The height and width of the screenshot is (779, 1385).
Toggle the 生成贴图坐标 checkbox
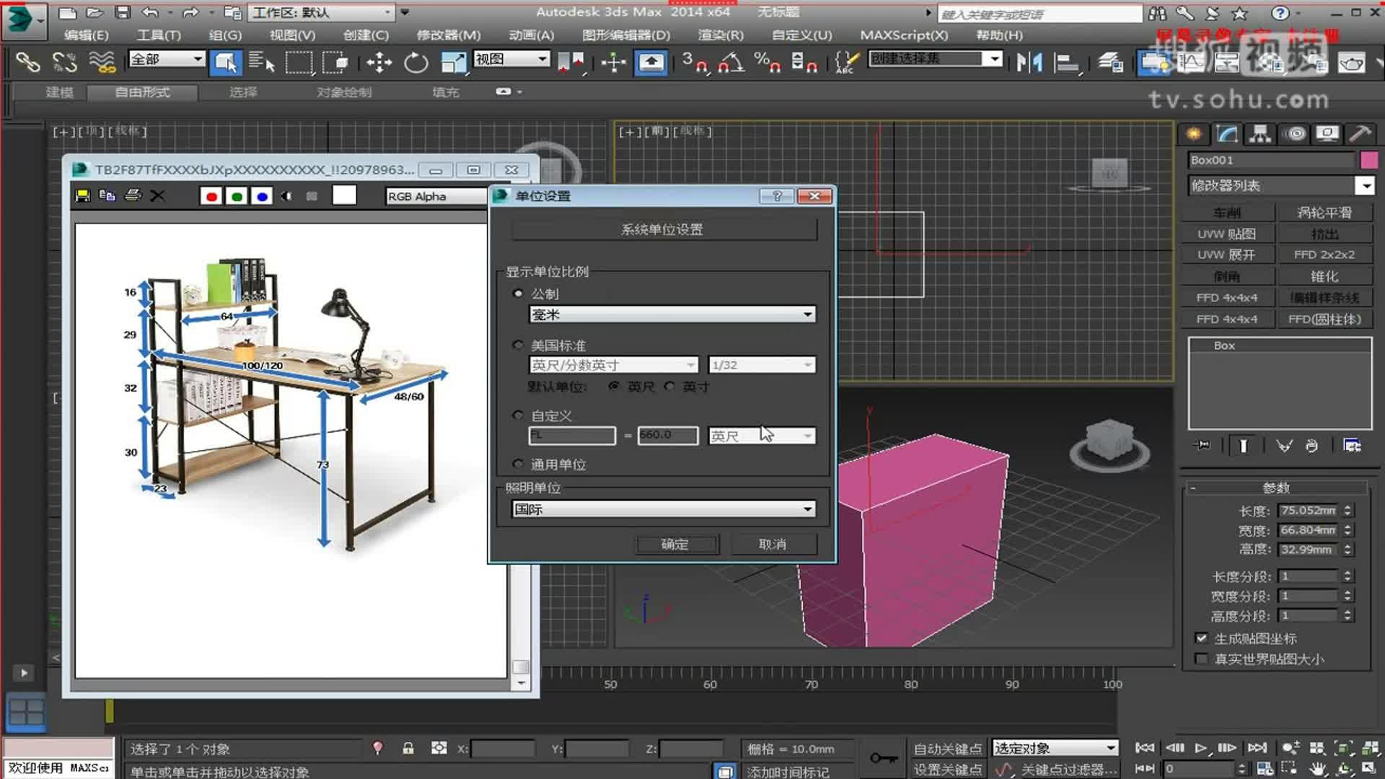pos(1201,638)
